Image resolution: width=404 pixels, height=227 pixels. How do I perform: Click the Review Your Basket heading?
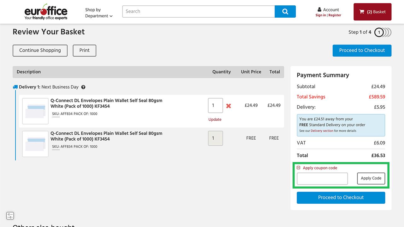49,32
